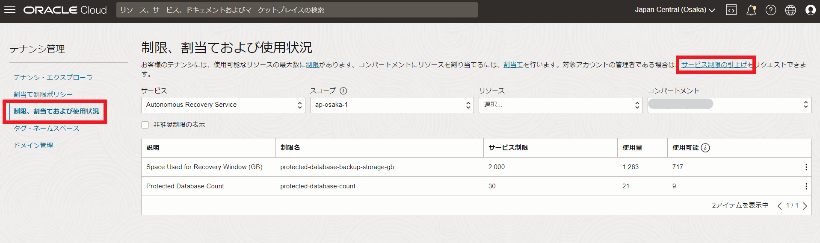Go to 割当て制限ポリシー in the sidebar
The width and height of the screenshot is (820, 243).
coord(43,94)
